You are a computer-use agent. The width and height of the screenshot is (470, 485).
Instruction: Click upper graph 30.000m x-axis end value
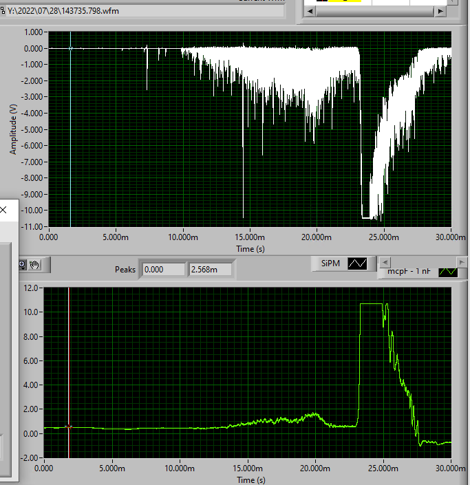click(451, 237)
